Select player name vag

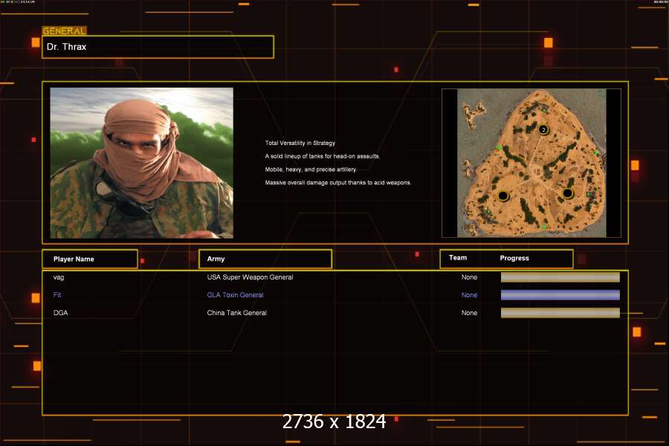(59, 277)
